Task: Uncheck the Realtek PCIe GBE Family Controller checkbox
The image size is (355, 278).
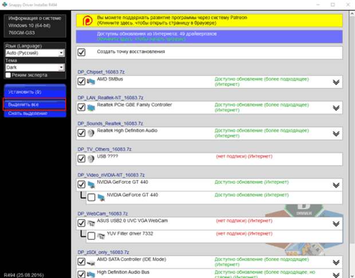Action: click(81, 107)
